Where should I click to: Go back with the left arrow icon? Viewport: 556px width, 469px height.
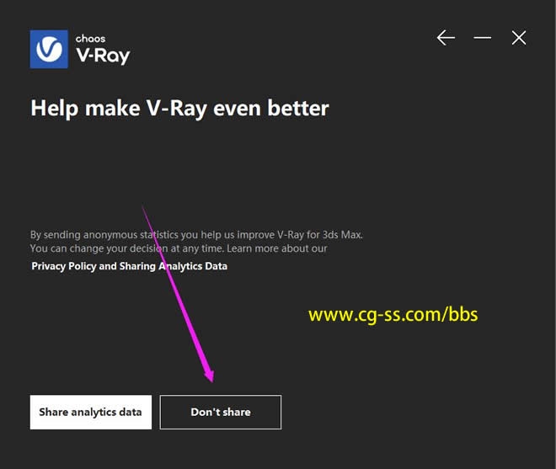tap(446, 38)
